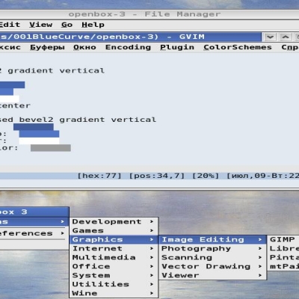Click the '[hex:77]' status line entry
The height and width of the screenshot is (299, 299).
[x=99, y=176]
